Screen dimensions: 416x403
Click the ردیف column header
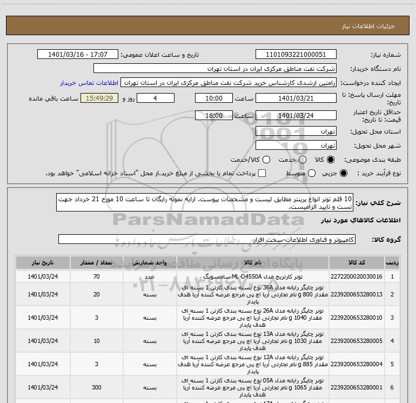392,262
